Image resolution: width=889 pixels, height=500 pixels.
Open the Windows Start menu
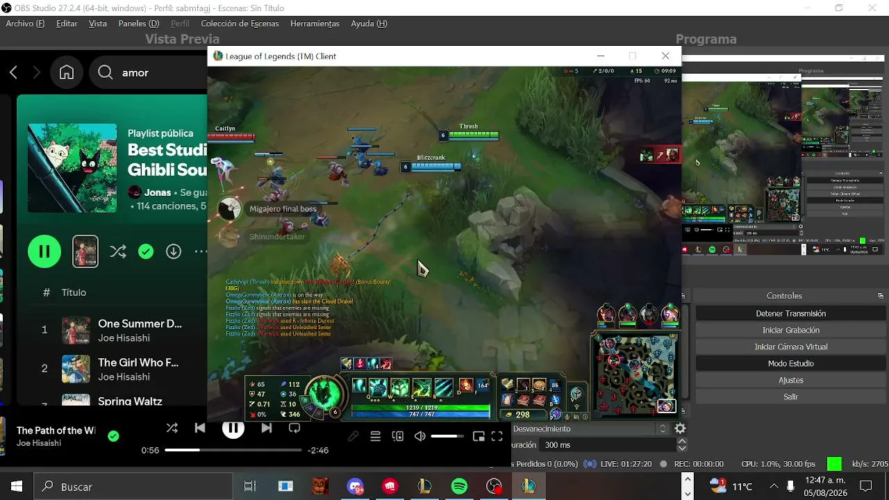(17, 487)
